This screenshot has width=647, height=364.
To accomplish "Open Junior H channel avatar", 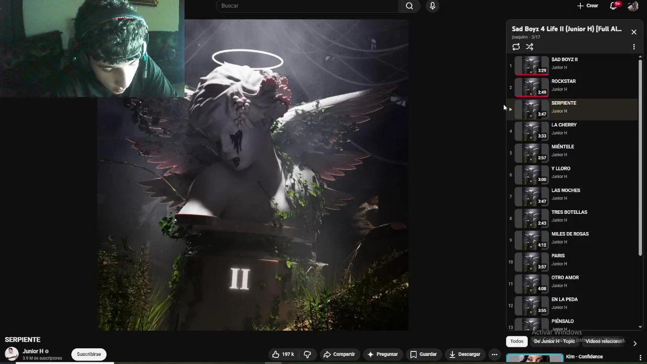I will pos(12,354).
